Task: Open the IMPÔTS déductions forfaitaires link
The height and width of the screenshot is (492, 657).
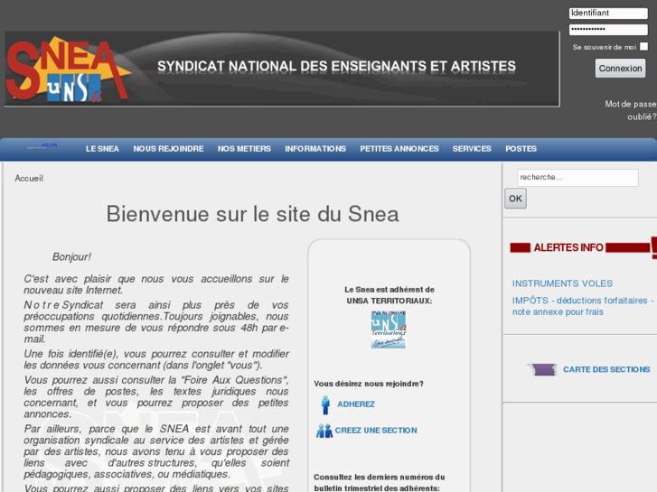Action: coord(583,307)
